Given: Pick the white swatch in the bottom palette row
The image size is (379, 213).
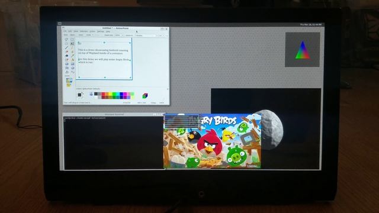Looking at the screenshot, I should click(x=96, y=97).
